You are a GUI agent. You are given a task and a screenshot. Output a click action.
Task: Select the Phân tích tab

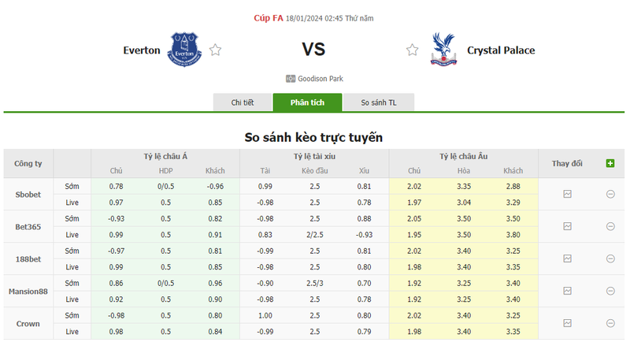pos(308,103)
